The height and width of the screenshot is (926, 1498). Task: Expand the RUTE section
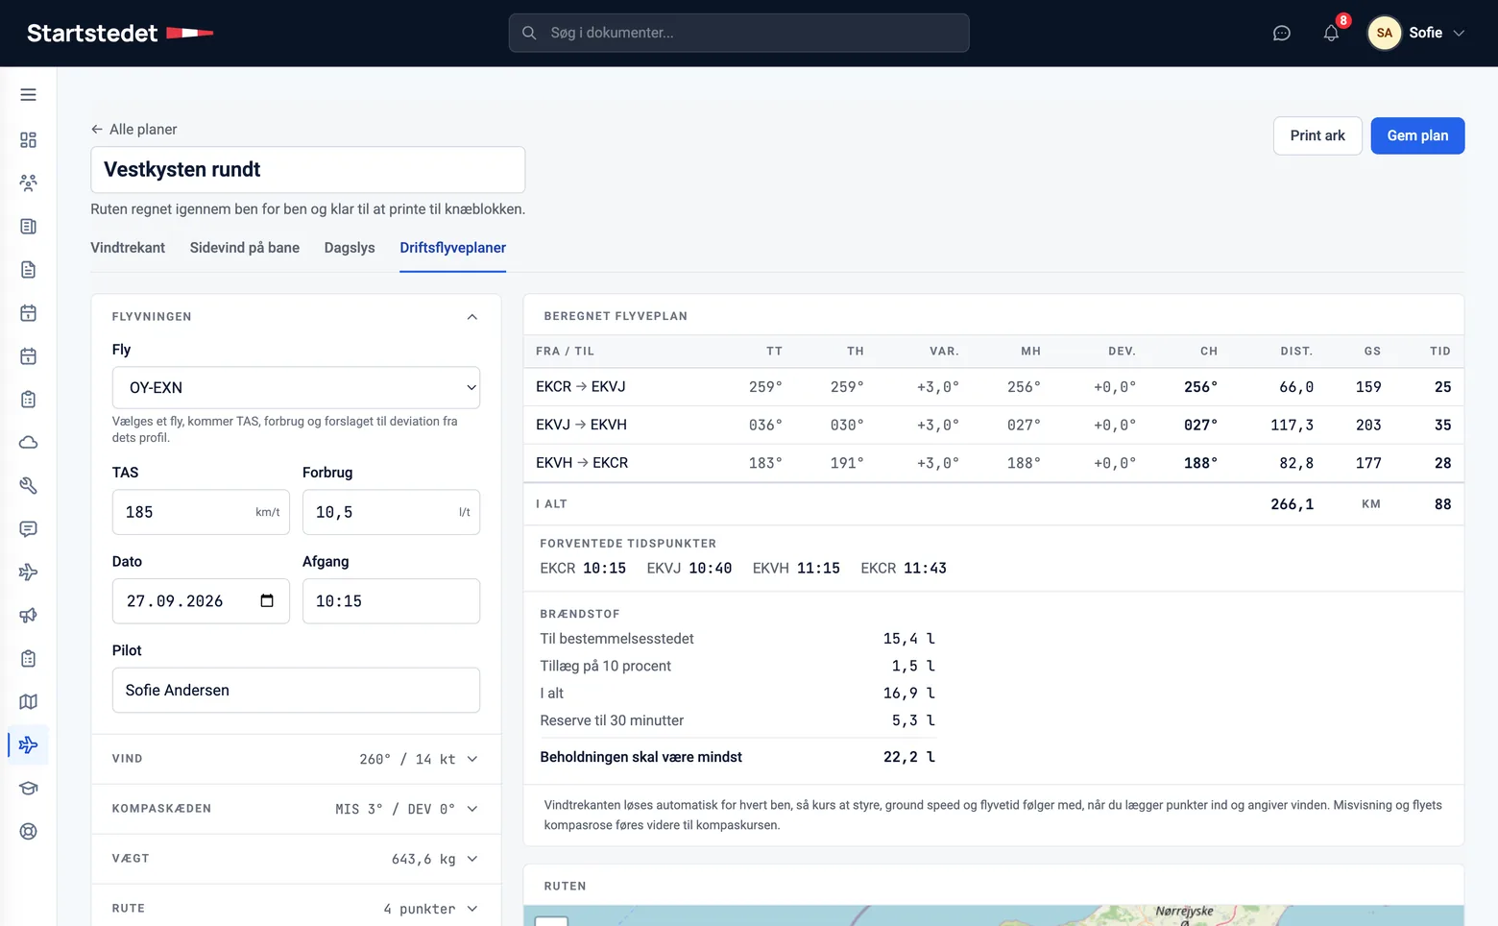296,908
